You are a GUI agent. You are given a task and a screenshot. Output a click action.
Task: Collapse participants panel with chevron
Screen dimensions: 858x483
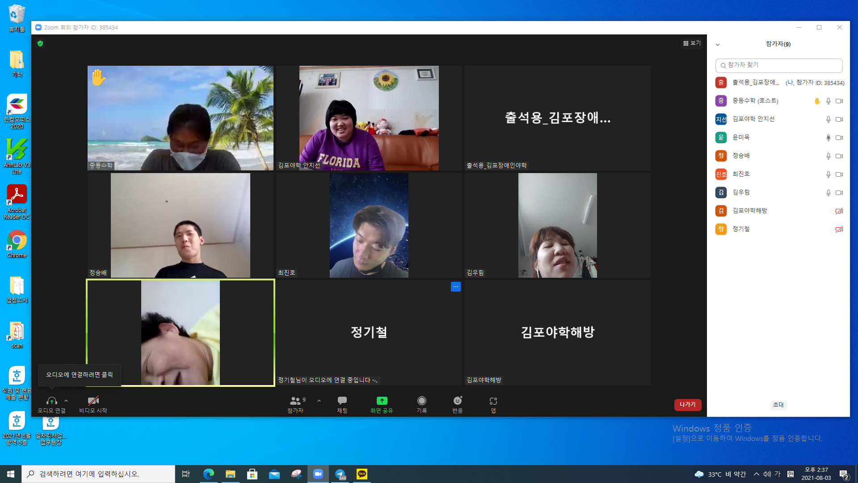coord(718,44)
